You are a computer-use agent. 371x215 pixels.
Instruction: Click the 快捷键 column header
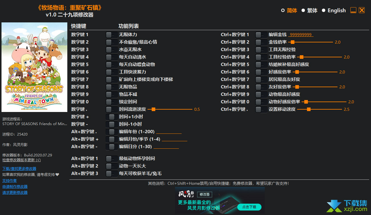(79, 26)
